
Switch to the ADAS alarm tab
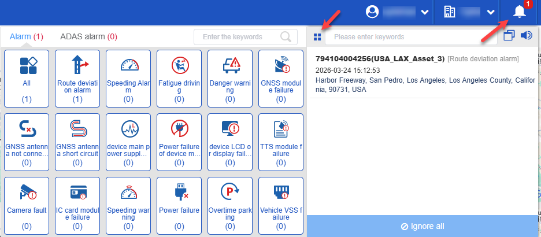click(88, 36)
